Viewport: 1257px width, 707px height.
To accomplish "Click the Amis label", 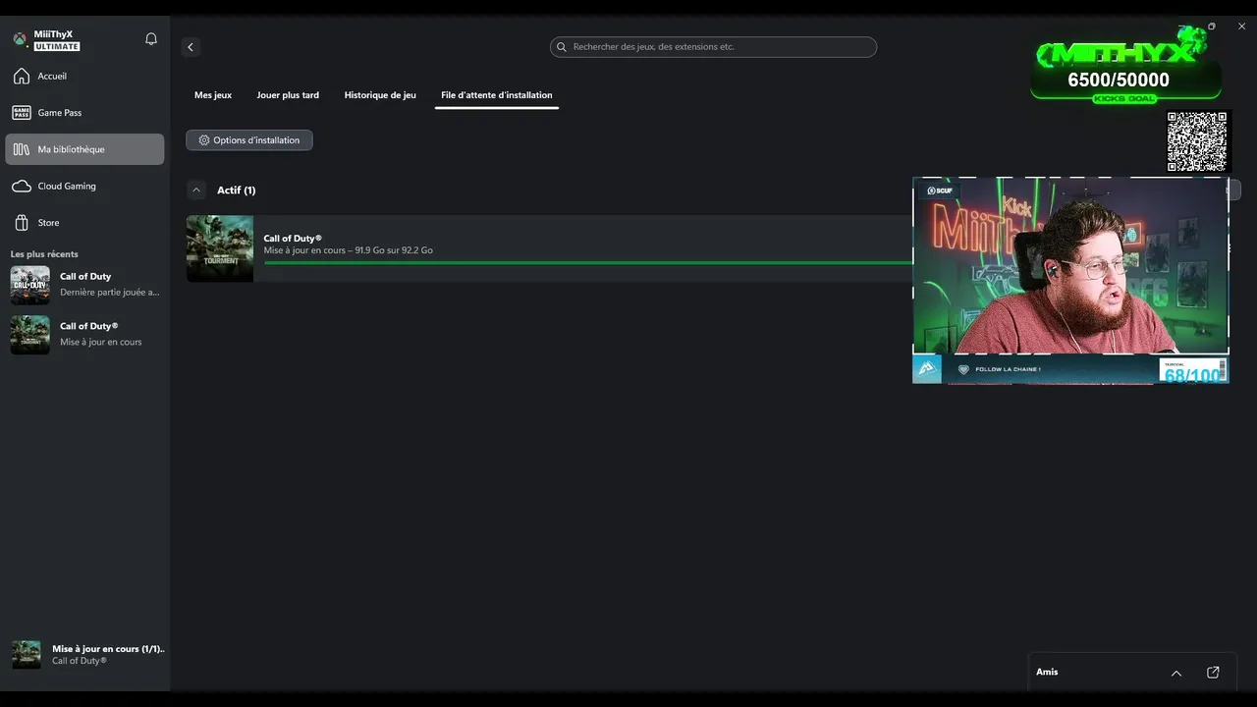I will pyautogui.click(x=1047, y=672).
